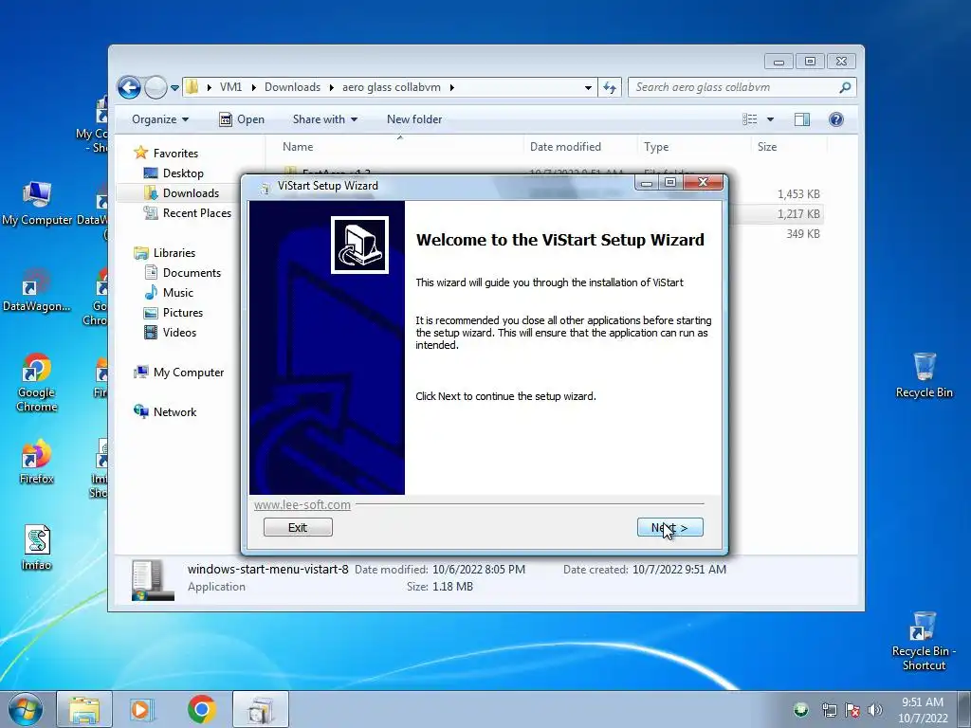Click the Show desktop button
Screen dimensions: 971x728
964,710
